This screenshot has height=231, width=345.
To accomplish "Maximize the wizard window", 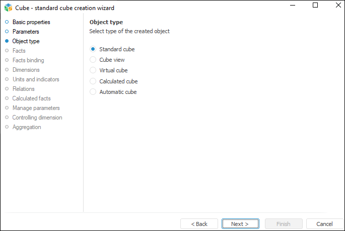I will point(315,5).
